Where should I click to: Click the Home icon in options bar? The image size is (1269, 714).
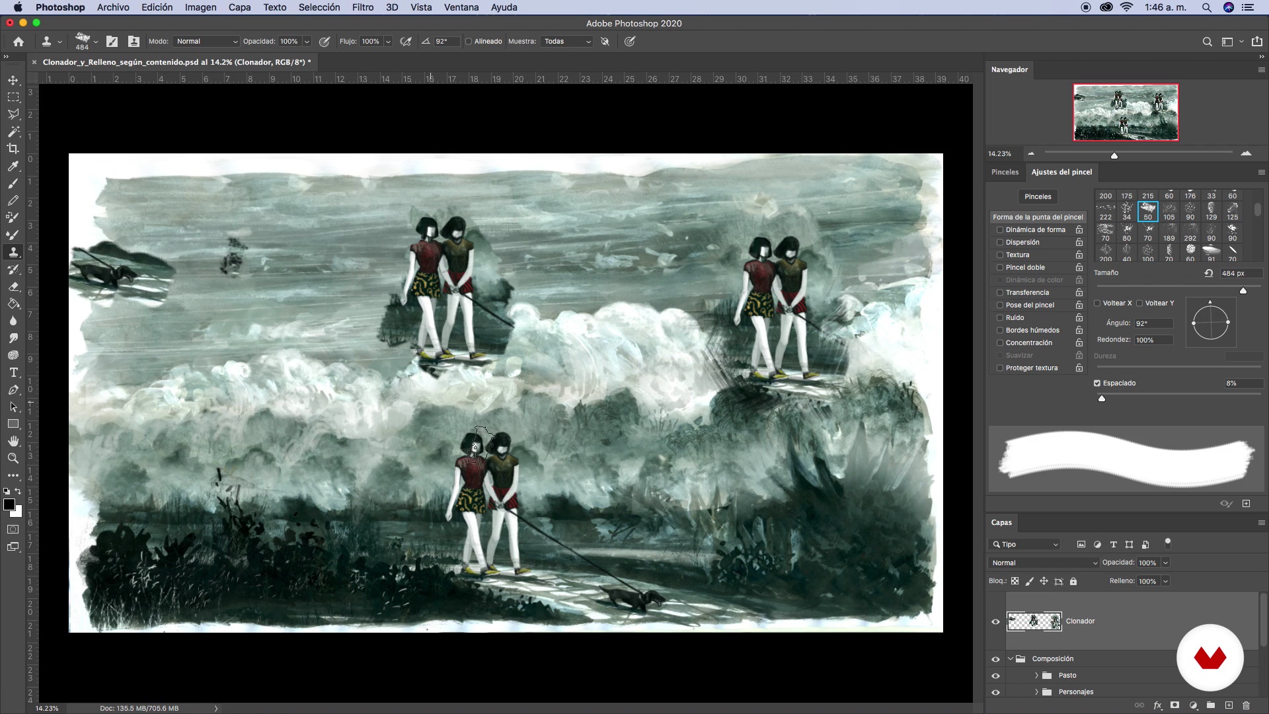coord(19,41)
